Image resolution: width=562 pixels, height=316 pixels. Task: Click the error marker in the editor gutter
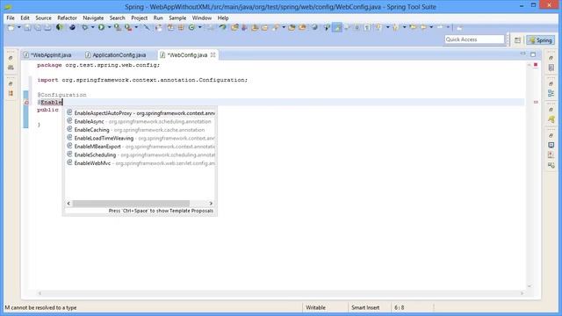26,103
